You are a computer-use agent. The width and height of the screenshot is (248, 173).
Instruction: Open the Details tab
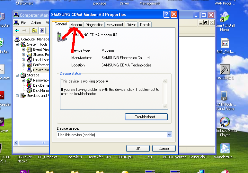coord(145,25)
